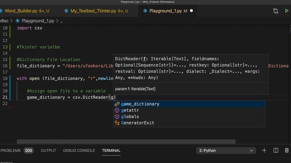
Task: Open the DEBUG CONSOLE tab
Action: (79, 150)
